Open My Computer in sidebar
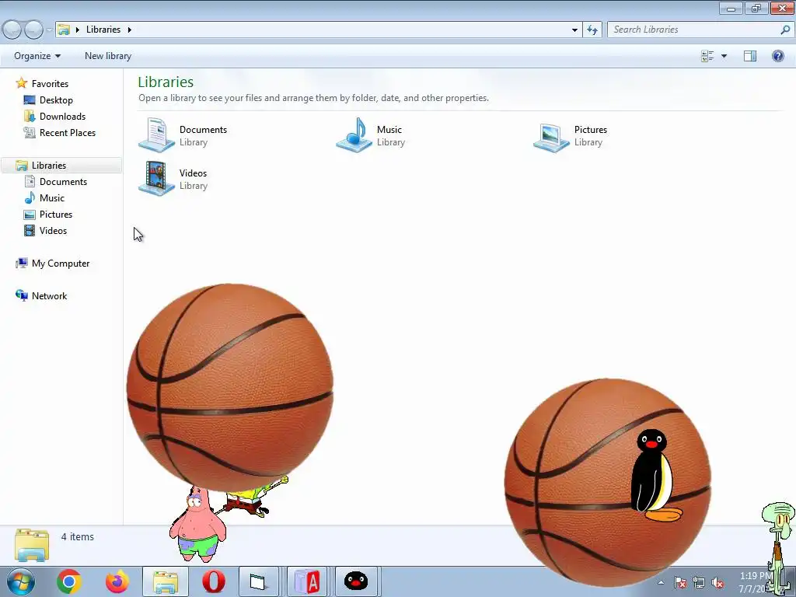Viewport: 796px width, 597px height. [60, 264]
